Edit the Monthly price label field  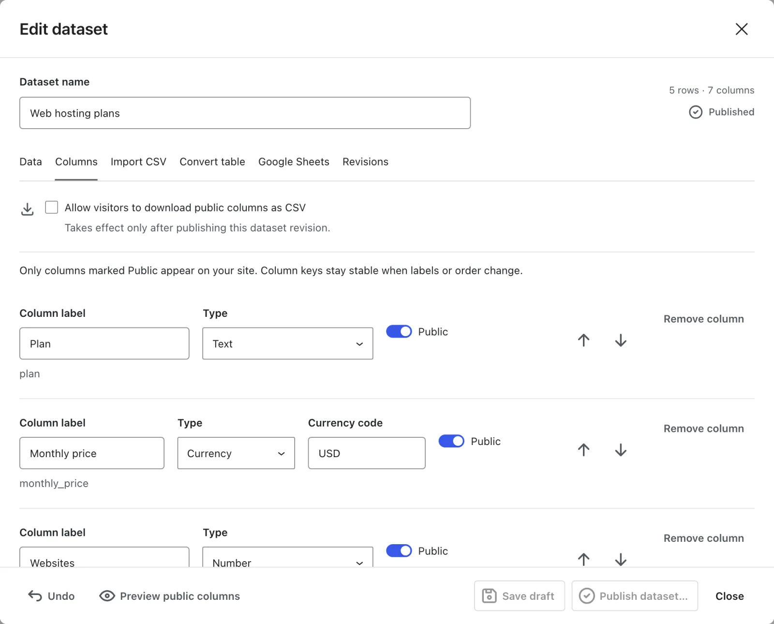[x=92, y=453]
